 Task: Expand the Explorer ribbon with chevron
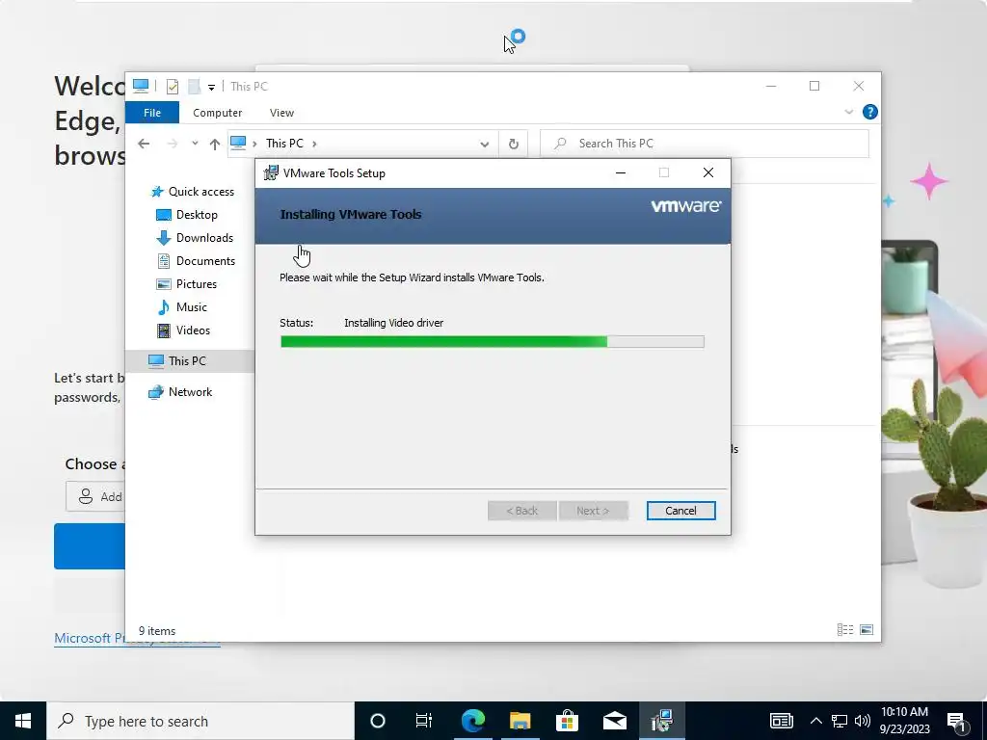(x=848, y=112)
